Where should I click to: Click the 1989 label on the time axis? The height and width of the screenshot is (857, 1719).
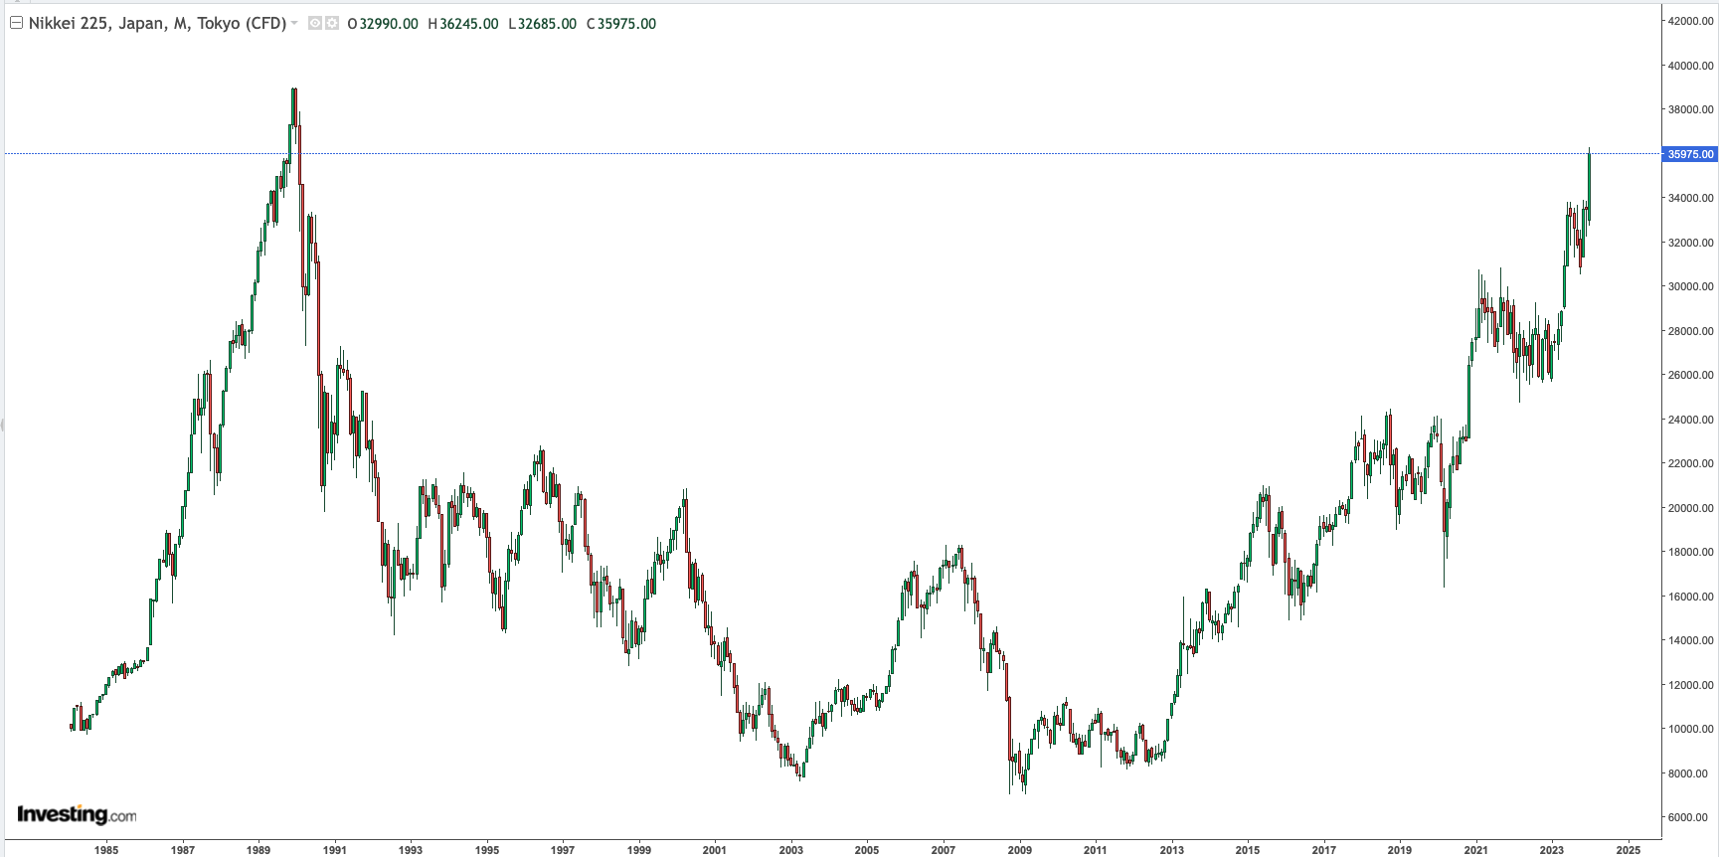(258, 849)
